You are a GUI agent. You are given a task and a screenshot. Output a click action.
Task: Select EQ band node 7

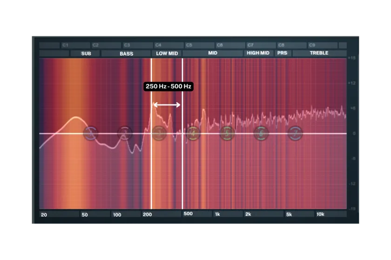click(295, 133)
